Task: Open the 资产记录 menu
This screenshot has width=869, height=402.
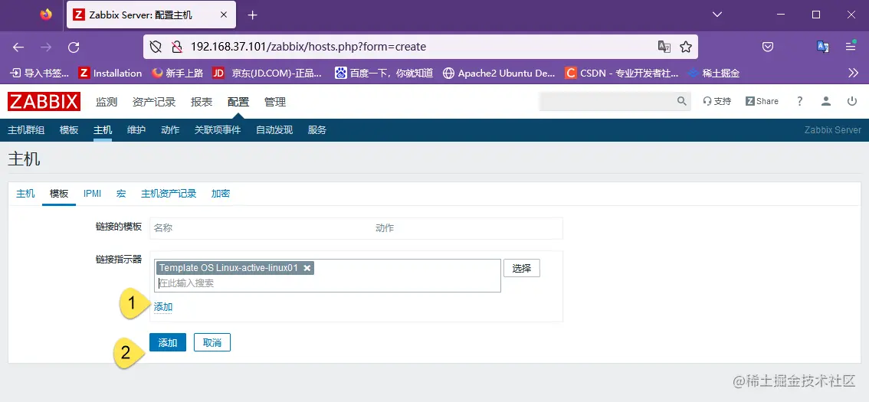Action: pyautogui.click(x=154, y=102)
